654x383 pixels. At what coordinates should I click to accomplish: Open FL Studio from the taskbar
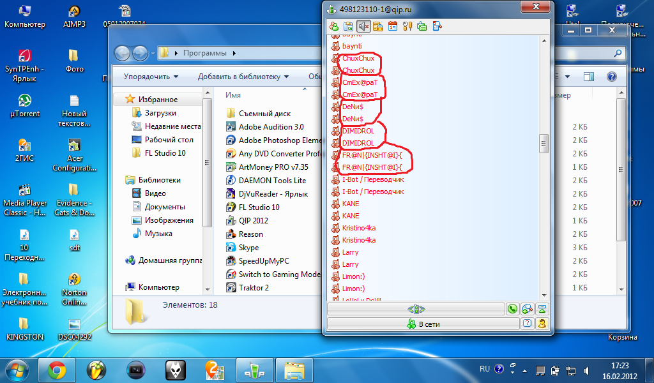pos(96,370)
